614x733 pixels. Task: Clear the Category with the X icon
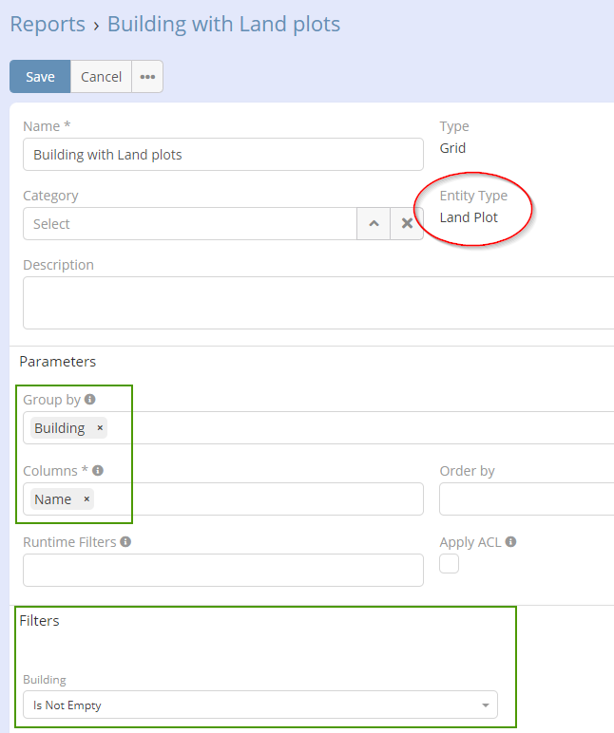(x=407, y=224)
